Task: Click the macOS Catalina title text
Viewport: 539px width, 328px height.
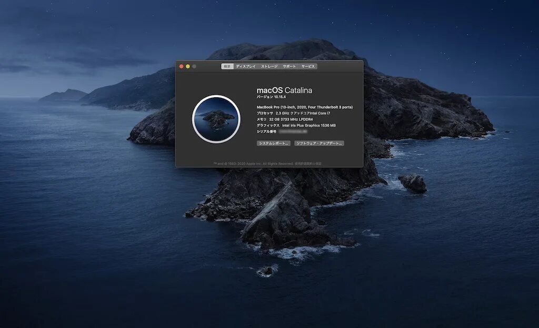Action: click(284, 90)
